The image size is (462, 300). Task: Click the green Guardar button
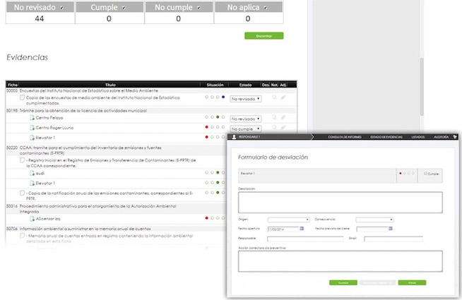[343, 282]
